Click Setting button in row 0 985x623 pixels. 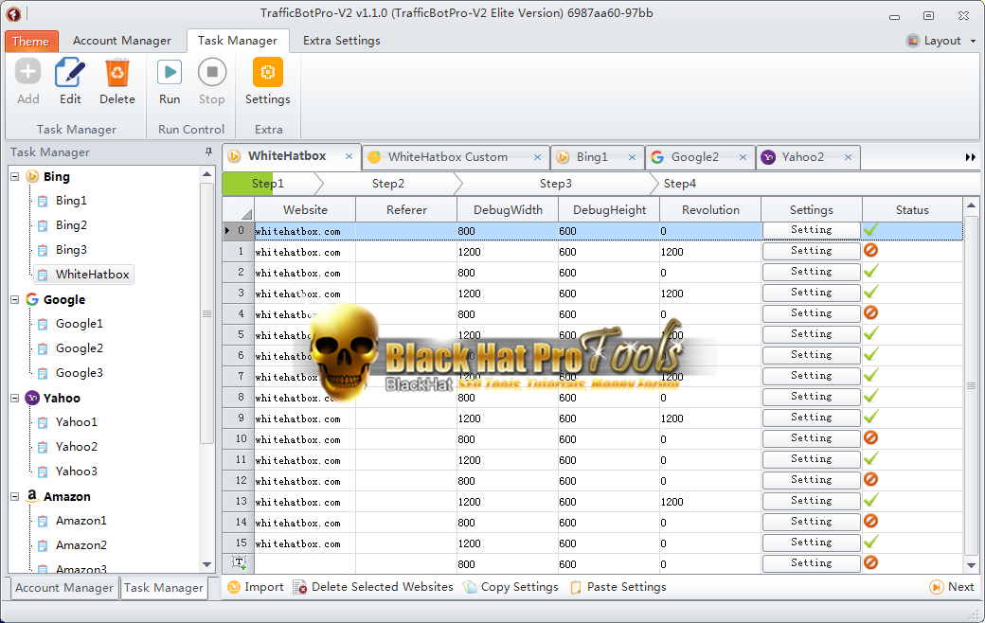click(x=811, y=230)
